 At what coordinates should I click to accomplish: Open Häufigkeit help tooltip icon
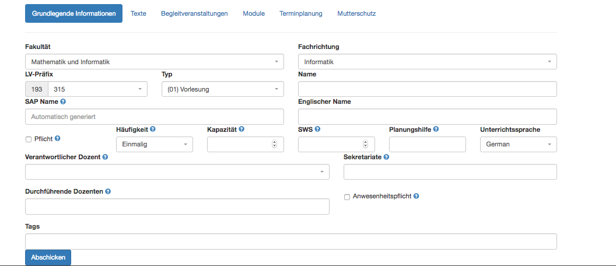click(x=152, y=129)
